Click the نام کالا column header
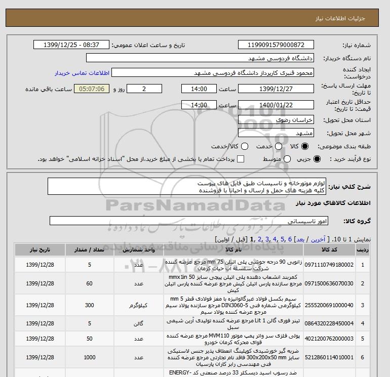Viewport: 390px width, 377px height. (233, 250)
